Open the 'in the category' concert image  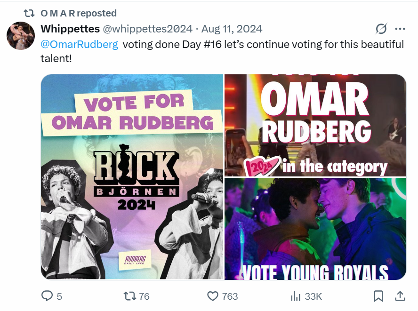coord(315,125)
